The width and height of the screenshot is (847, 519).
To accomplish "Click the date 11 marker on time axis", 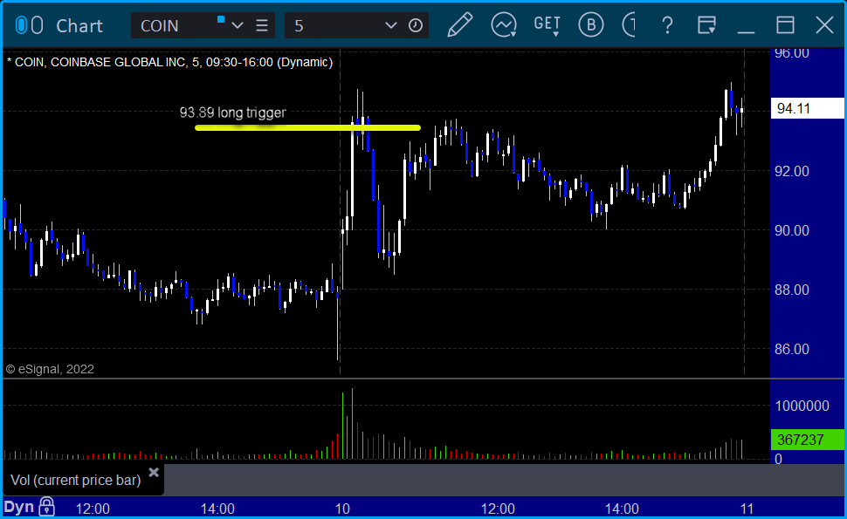I will pos(747,509).
